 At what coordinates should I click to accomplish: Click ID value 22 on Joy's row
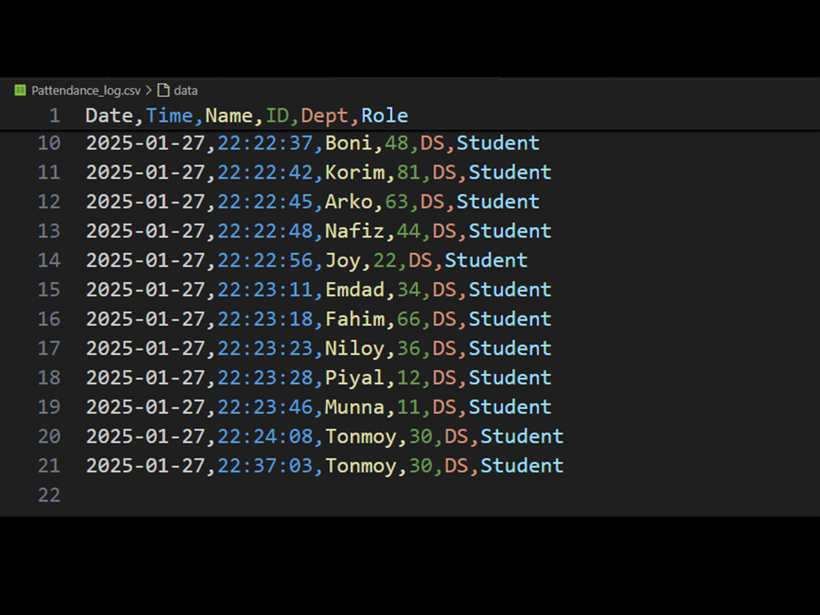(x=385, y=260)
